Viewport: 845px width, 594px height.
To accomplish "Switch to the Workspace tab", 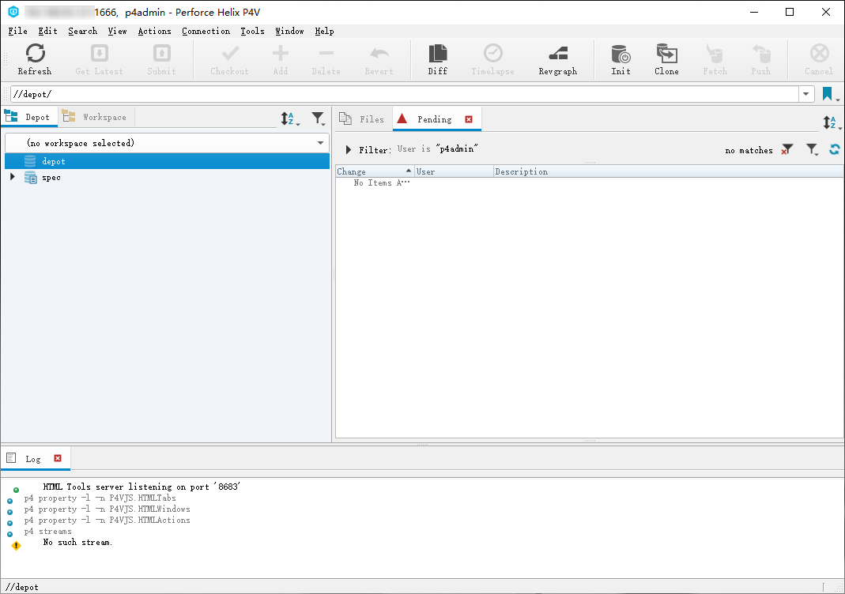I will [x=96, y=117].
